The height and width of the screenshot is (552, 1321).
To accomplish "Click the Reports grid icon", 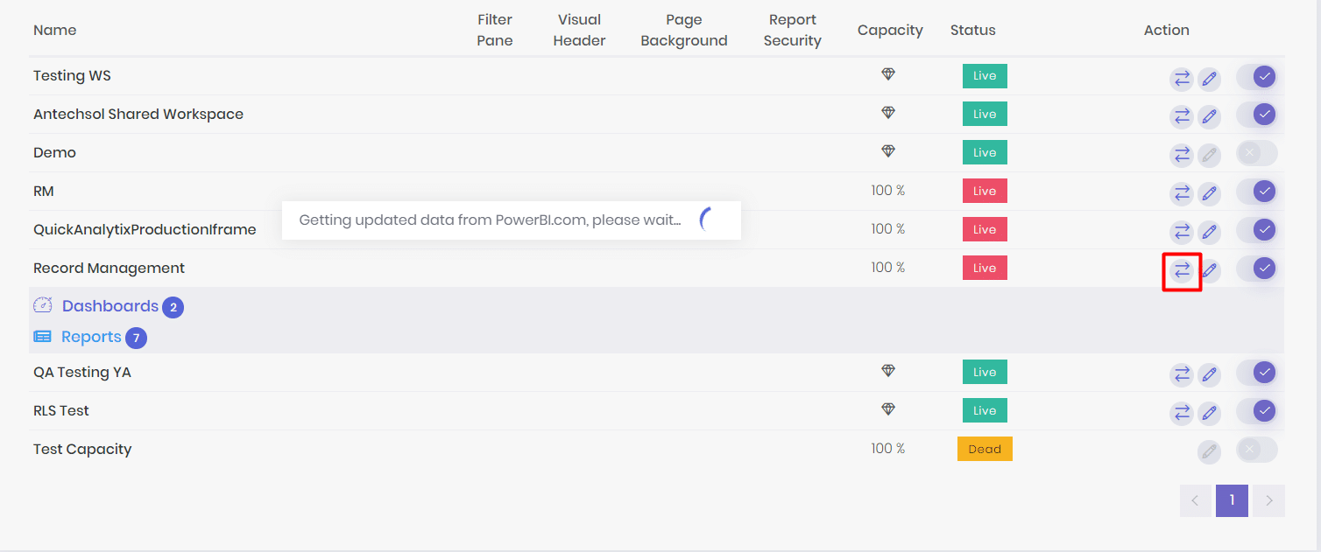I will pyautogui.click(x=43, y=337).
